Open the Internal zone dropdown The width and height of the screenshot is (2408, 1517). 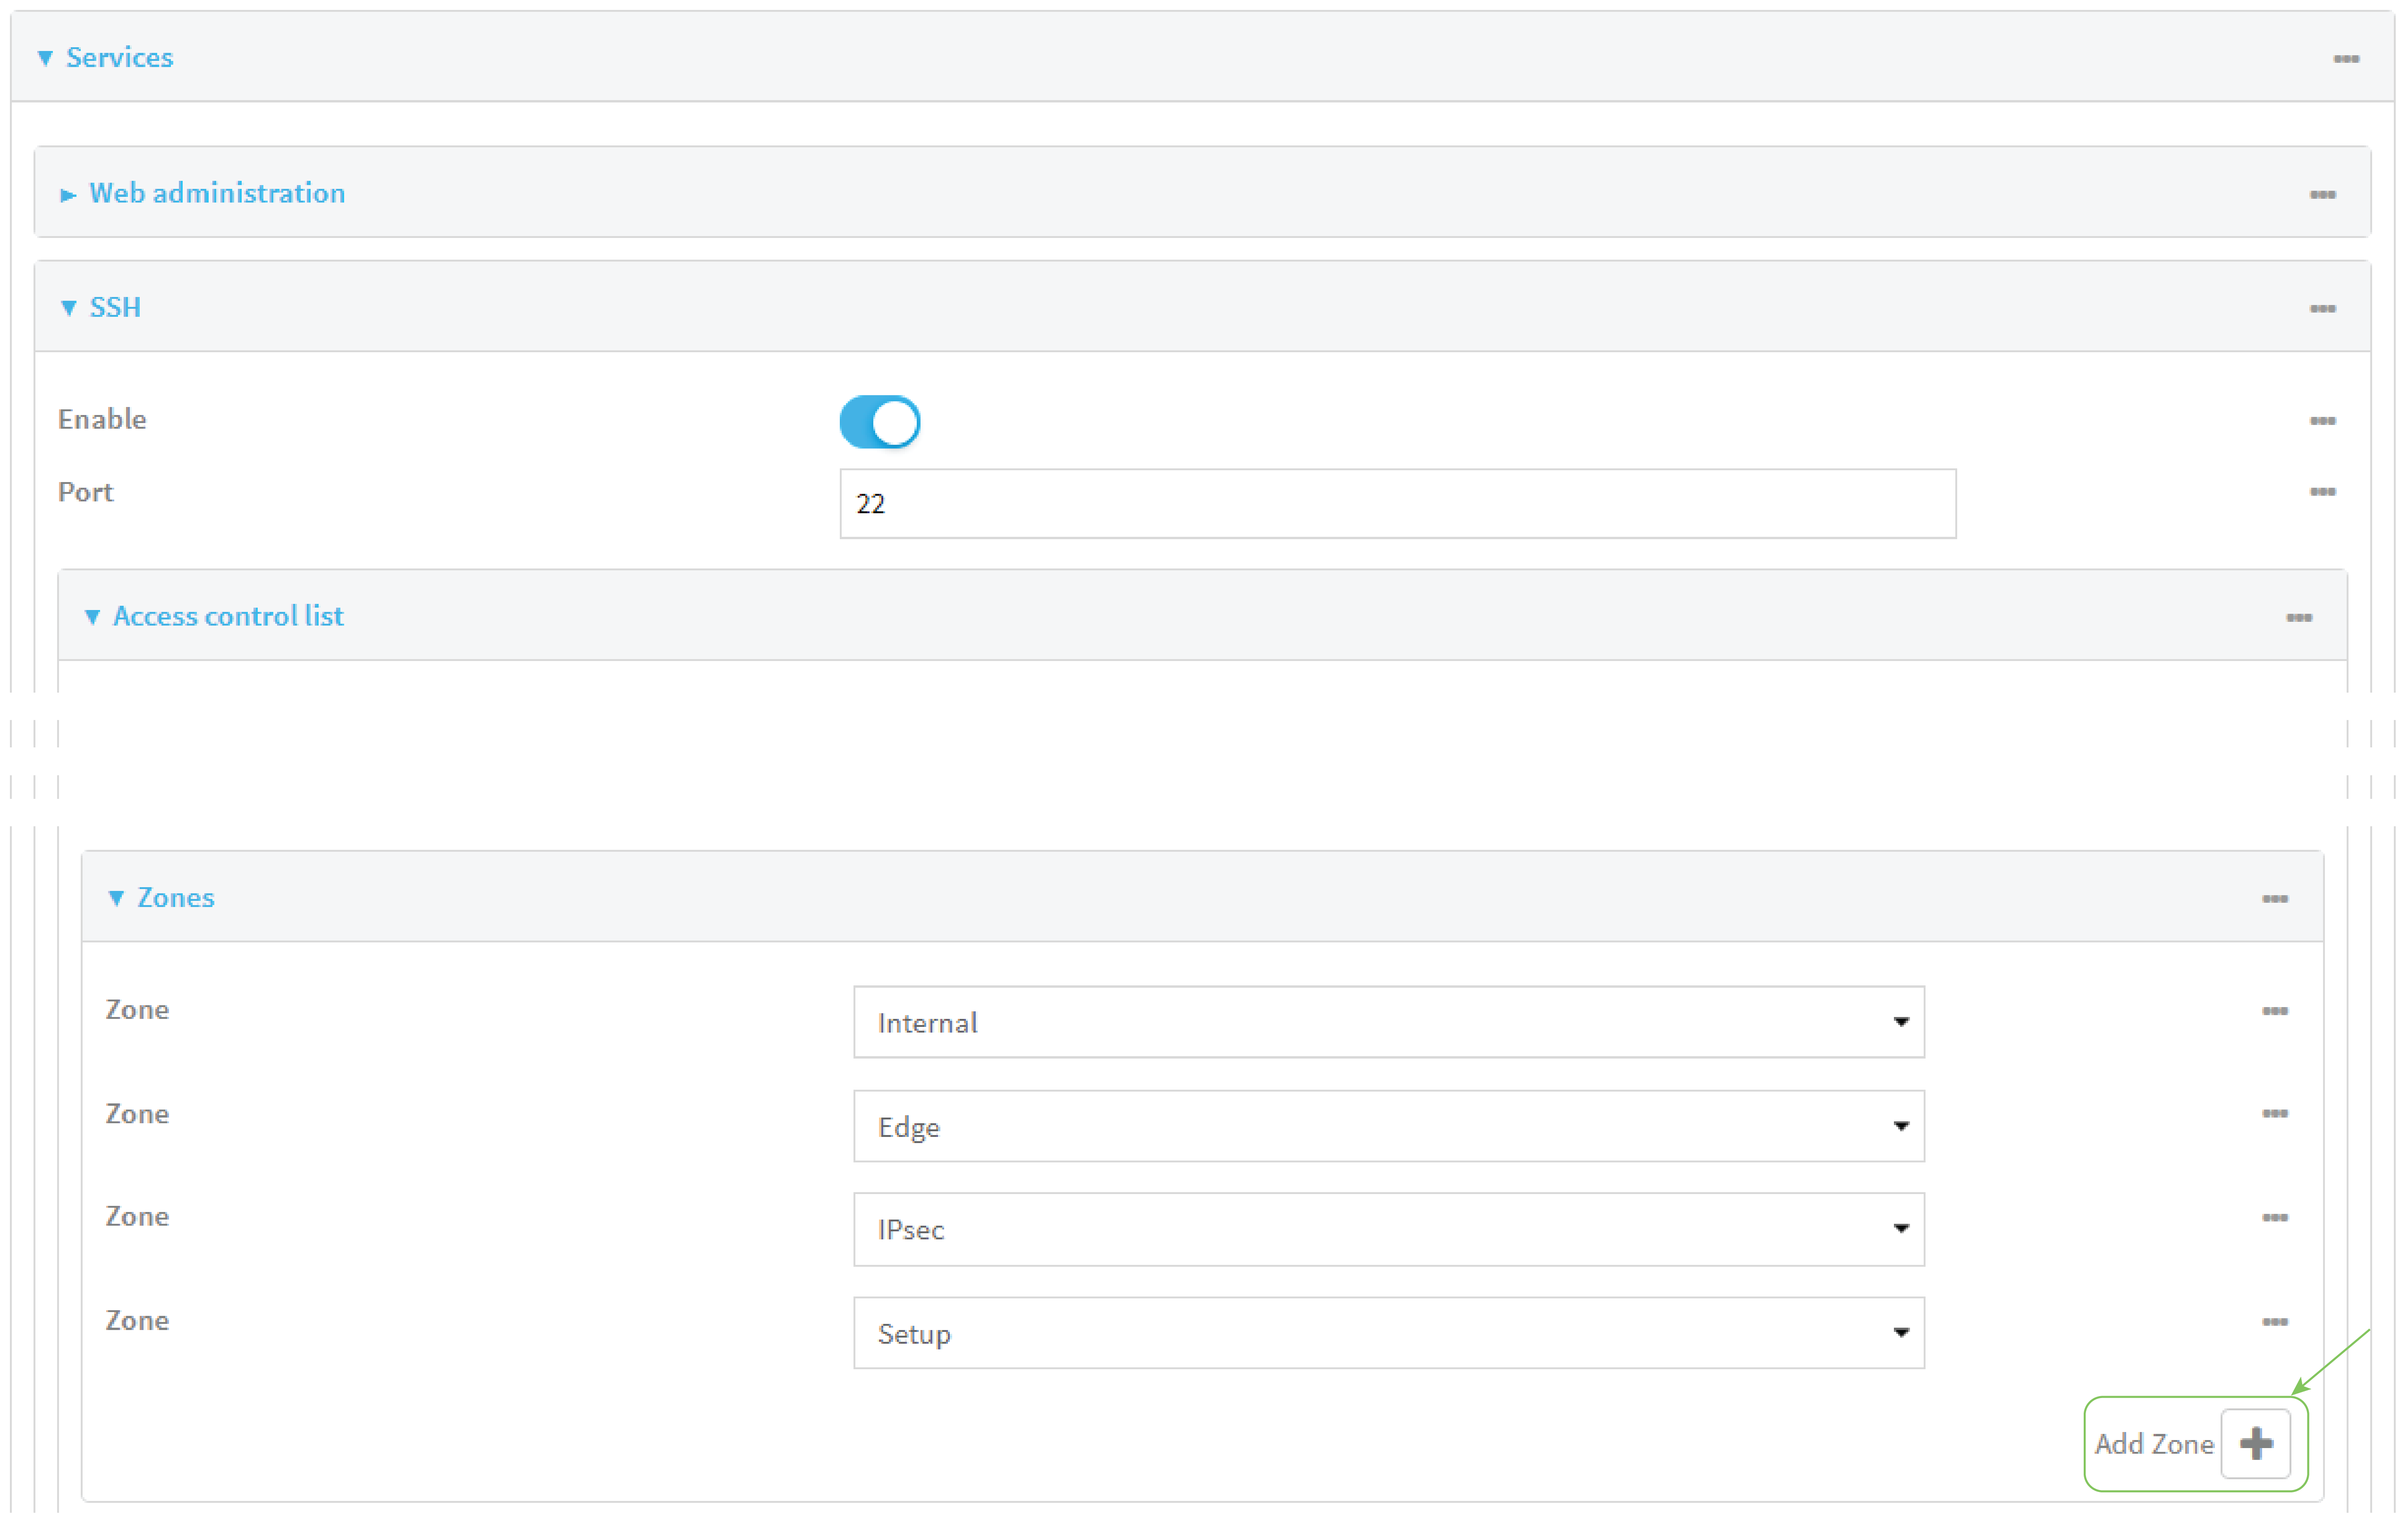(x=1388, y=1022)
